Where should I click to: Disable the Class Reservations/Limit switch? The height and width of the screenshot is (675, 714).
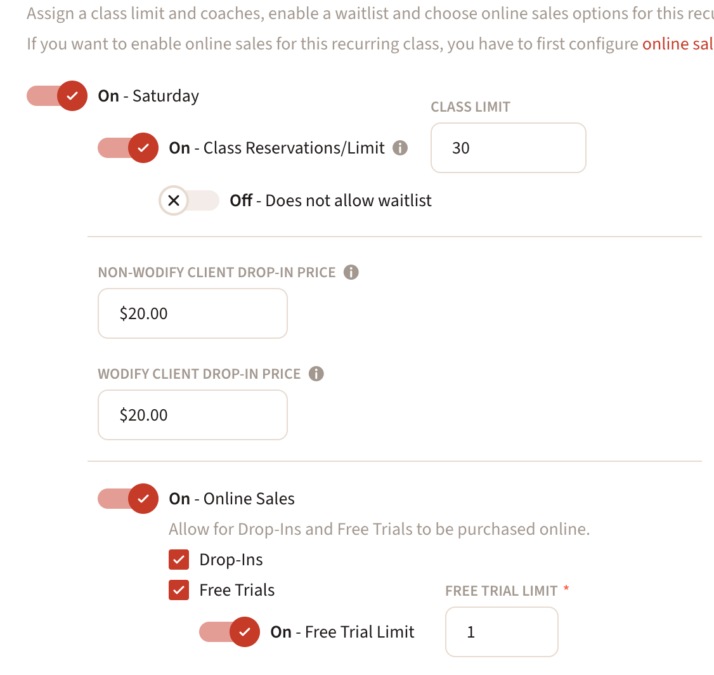[x=129, y=148]
